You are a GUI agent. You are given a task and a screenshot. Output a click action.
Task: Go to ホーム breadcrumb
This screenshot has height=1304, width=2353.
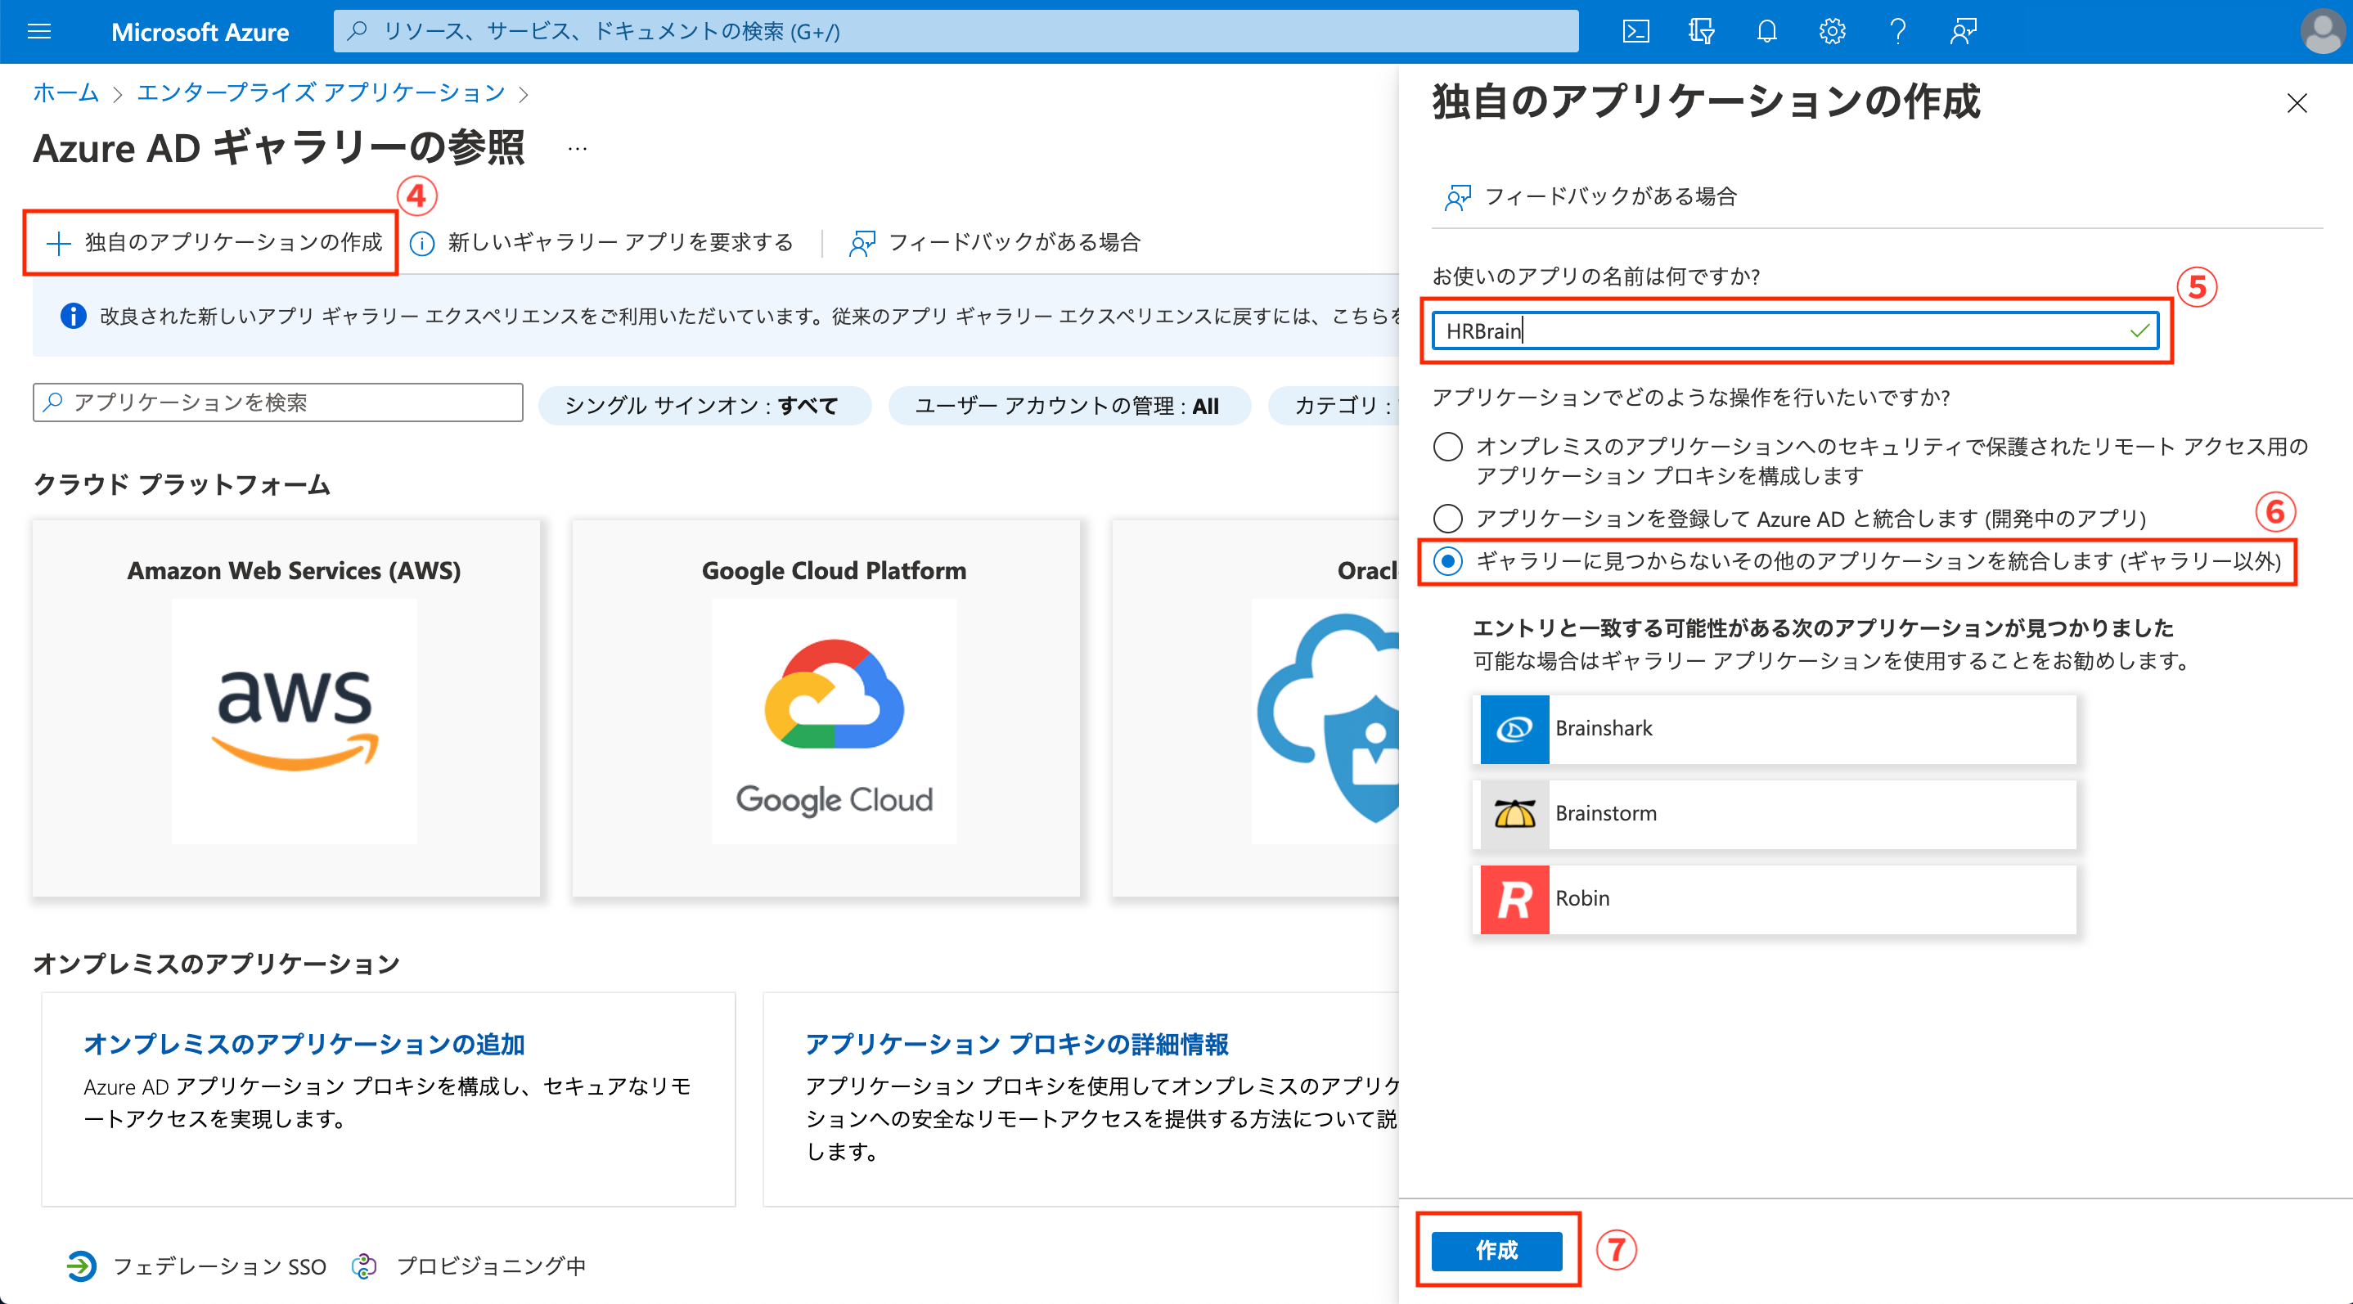65,93
